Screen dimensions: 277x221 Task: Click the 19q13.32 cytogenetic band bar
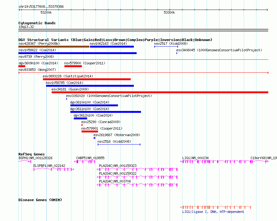coord(143,30)
